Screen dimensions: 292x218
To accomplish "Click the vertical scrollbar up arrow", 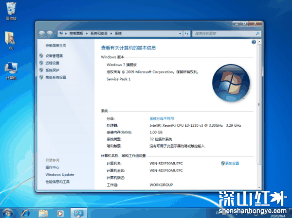I will (259, 42).
